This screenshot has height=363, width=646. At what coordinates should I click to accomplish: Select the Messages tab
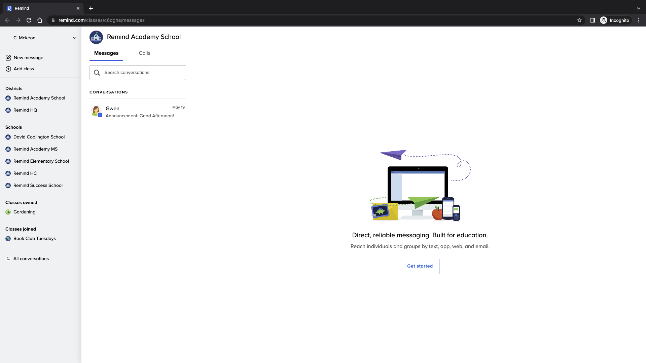(x=106, y=53)
